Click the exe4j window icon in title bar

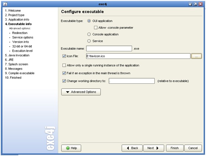[5, 4]
